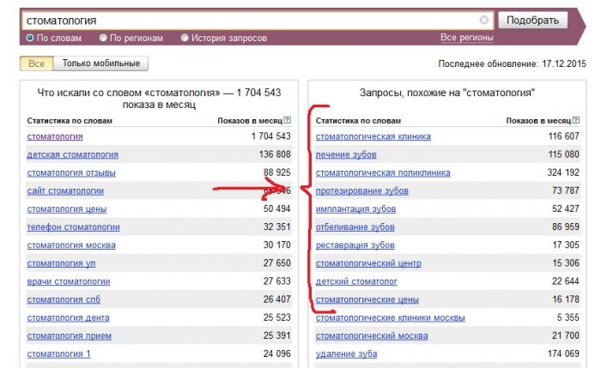The image size is (601, 368).
Task: Open the 'стоматология дента' link
Action: point(68,318)
